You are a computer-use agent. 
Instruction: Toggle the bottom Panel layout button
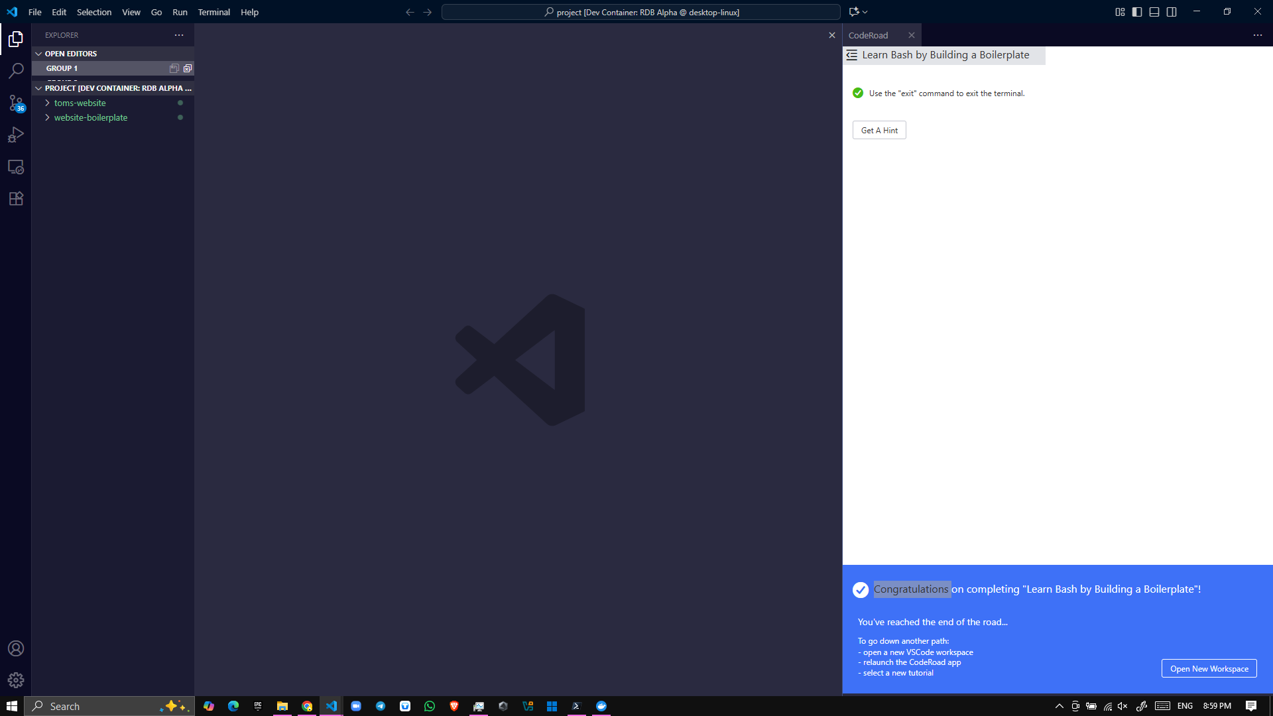point(1154,12)
